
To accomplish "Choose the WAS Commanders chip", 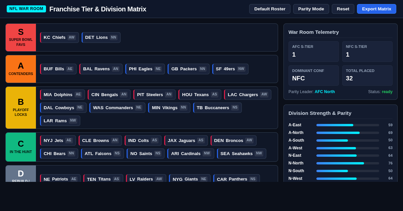I will [x=117, y=108].
